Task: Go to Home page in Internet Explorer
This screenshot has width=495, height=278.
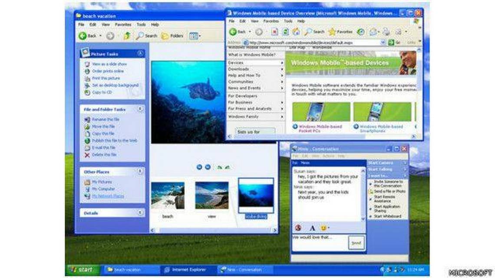Action: click(296, 32)
